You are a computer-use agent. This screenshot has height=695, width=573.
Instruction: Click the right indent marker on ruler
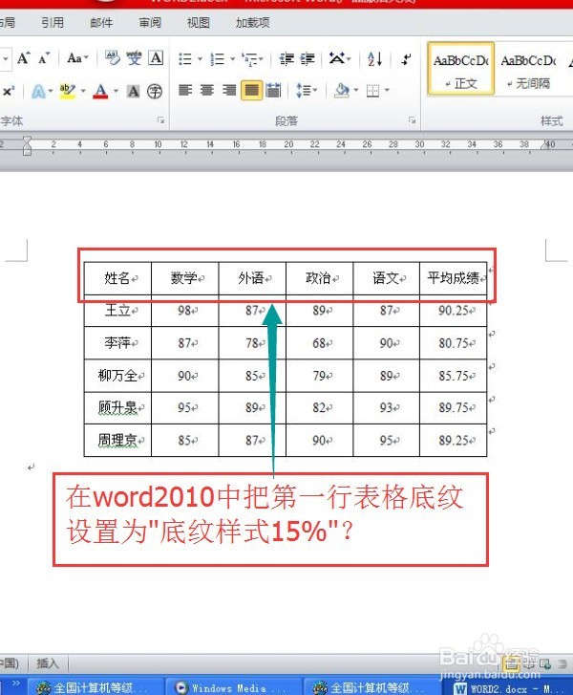pyautogui.click(x=545, y=145)
